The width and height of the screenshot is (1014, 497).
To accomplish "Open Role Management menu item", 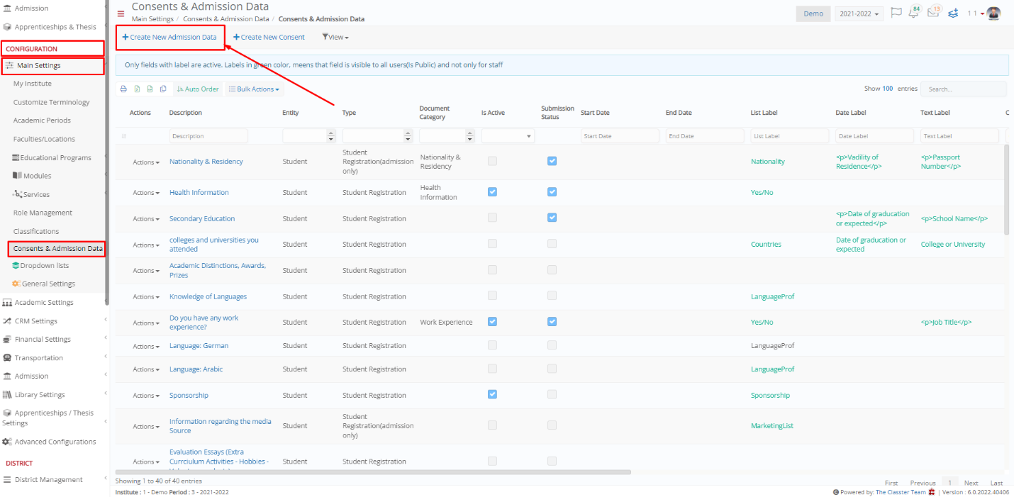I will coord(43,213).
